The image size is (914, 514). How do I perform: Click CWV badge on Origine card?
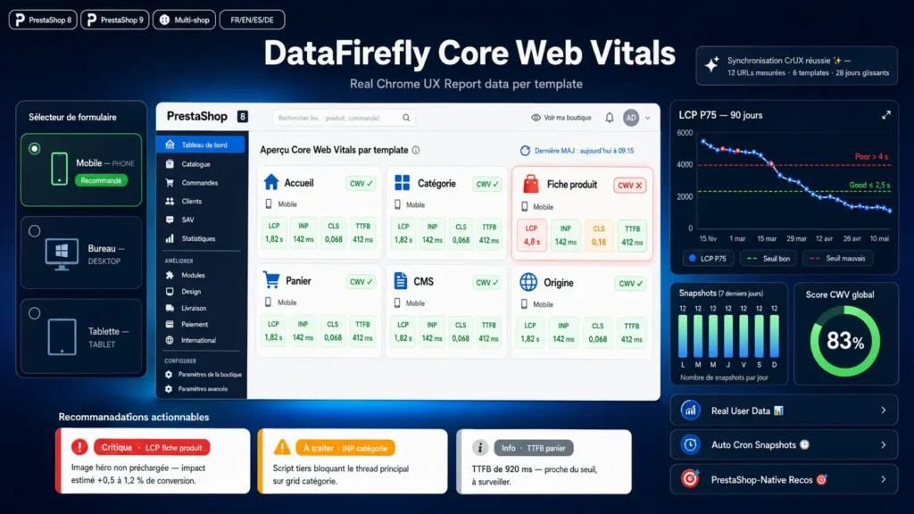630,283
